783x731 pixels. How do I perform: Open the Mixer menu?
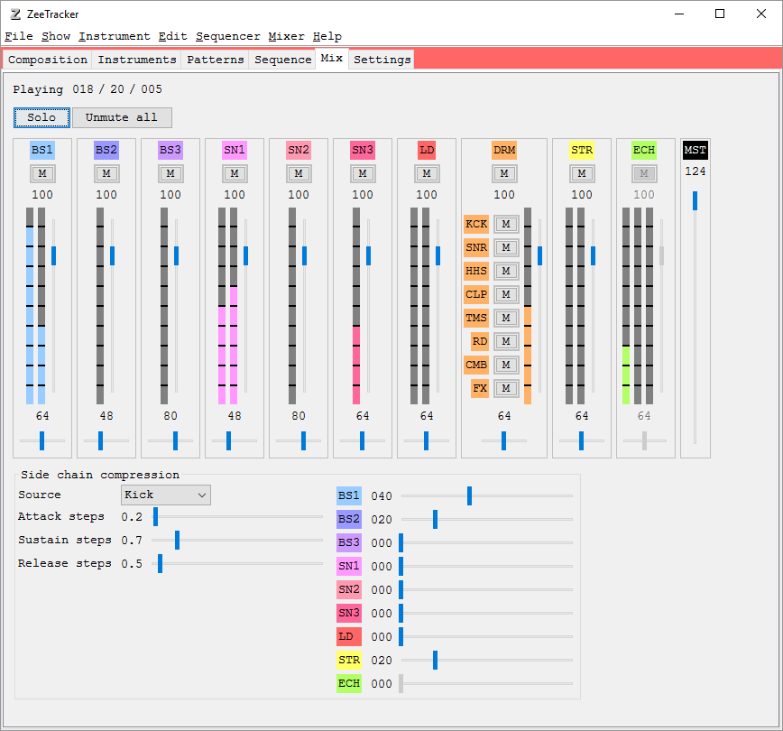(x=286, y=36)
